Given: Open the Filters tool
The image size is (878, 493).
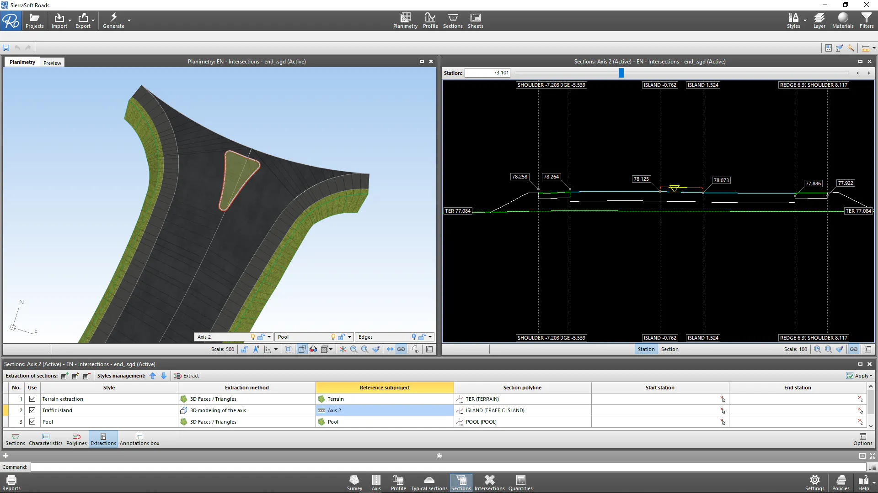Looking at the screenshot, I should pyautogui.click(x=867, y=21).
